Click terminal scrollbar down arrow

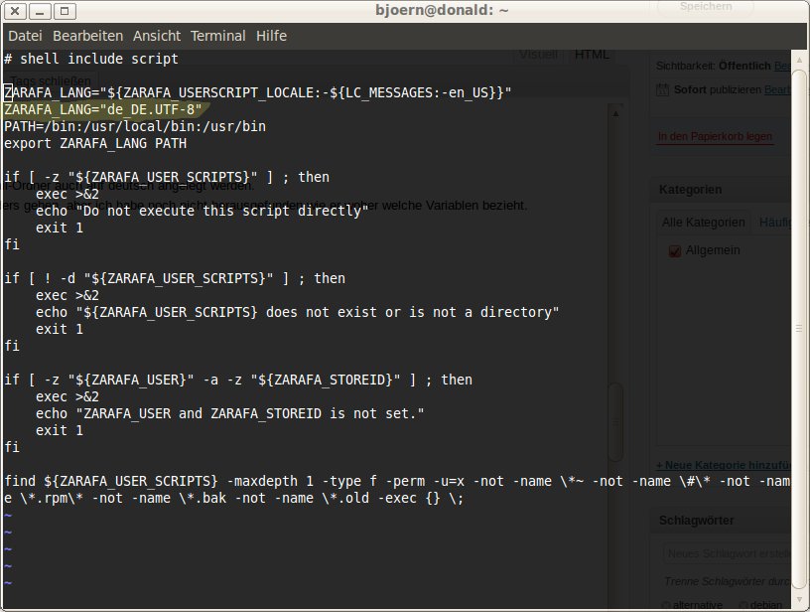point(799,600)
